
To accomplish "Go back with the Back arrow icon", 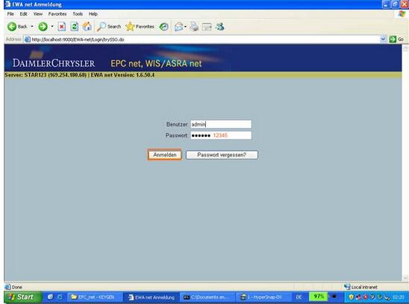I will click(12, 26).
